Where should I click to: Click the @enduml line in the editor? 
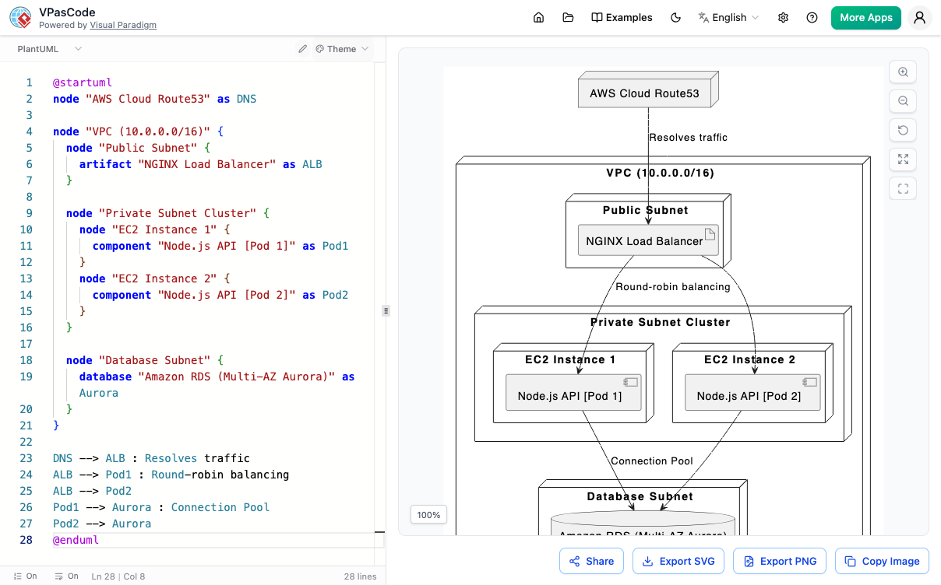[76, 540]
